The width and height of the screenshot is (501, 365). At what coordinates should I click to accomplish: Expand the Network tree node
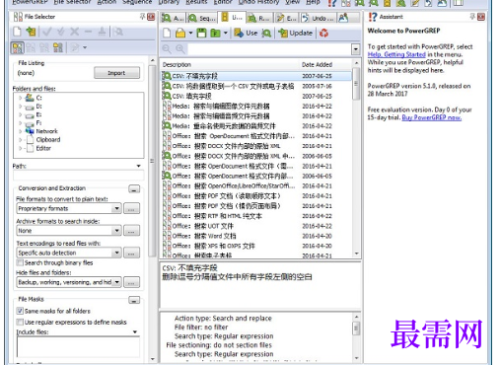coord(21,131)
